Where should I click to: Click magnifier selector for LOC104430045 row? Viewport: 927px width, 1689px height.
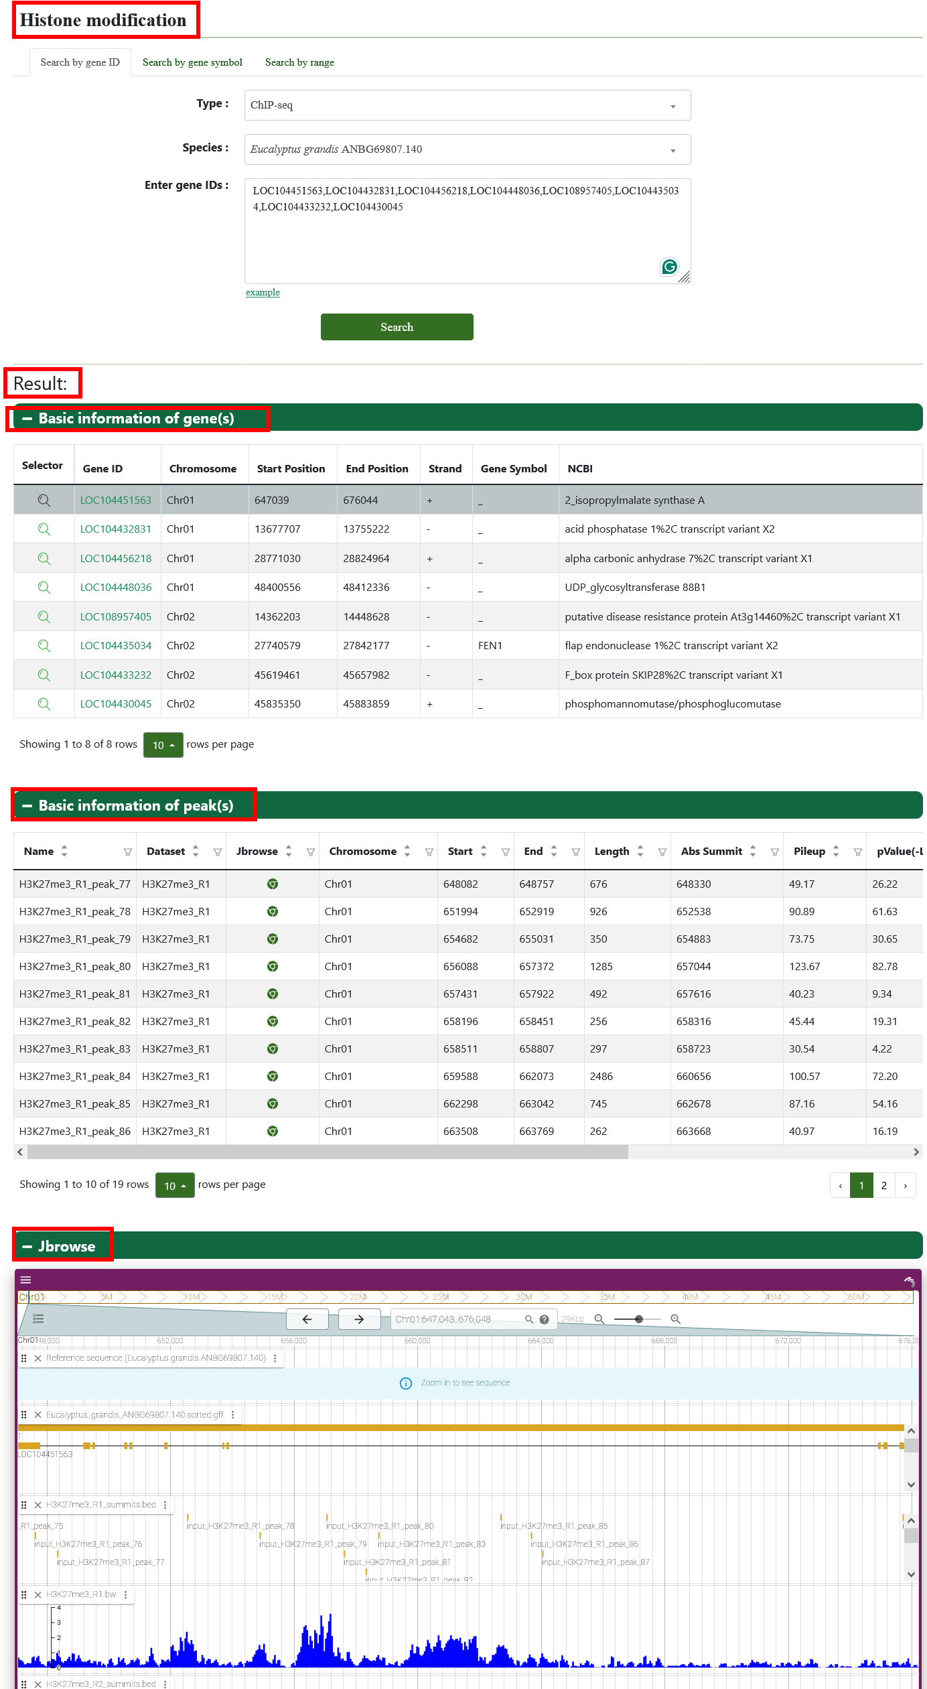(x=44, y=704)
